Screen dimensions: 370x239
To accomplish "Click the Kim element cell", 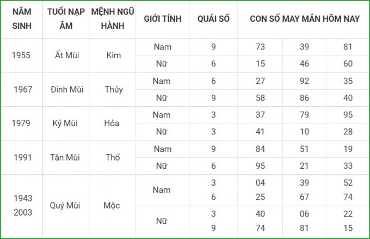I will click(x=114, y=56).
